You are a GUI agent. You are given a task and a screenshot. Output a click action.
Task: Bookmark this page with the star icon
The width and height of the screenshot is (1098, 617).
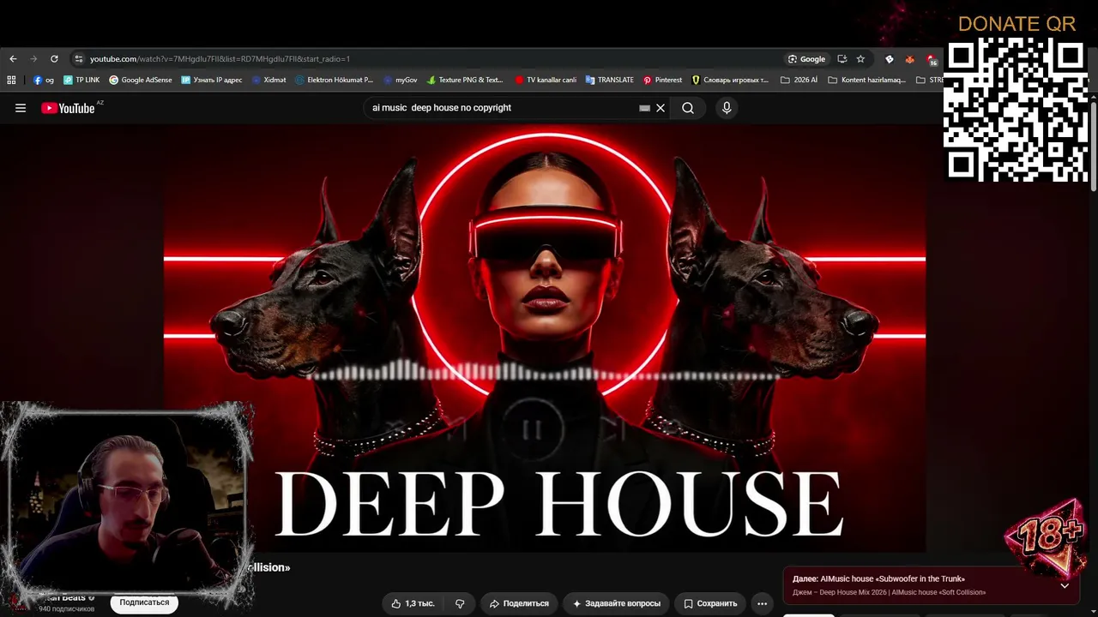point(860,59)
